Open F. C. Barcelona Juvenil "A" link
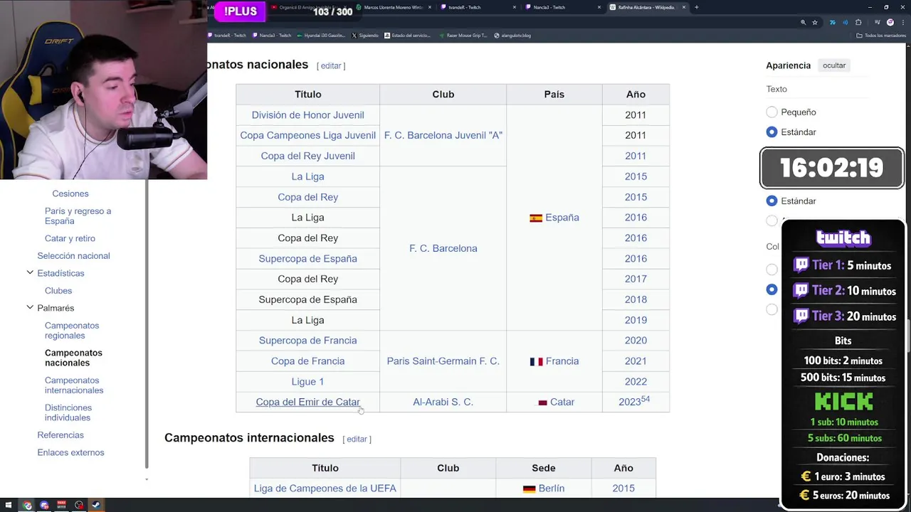911x512 pixels. tap(443, 135)
